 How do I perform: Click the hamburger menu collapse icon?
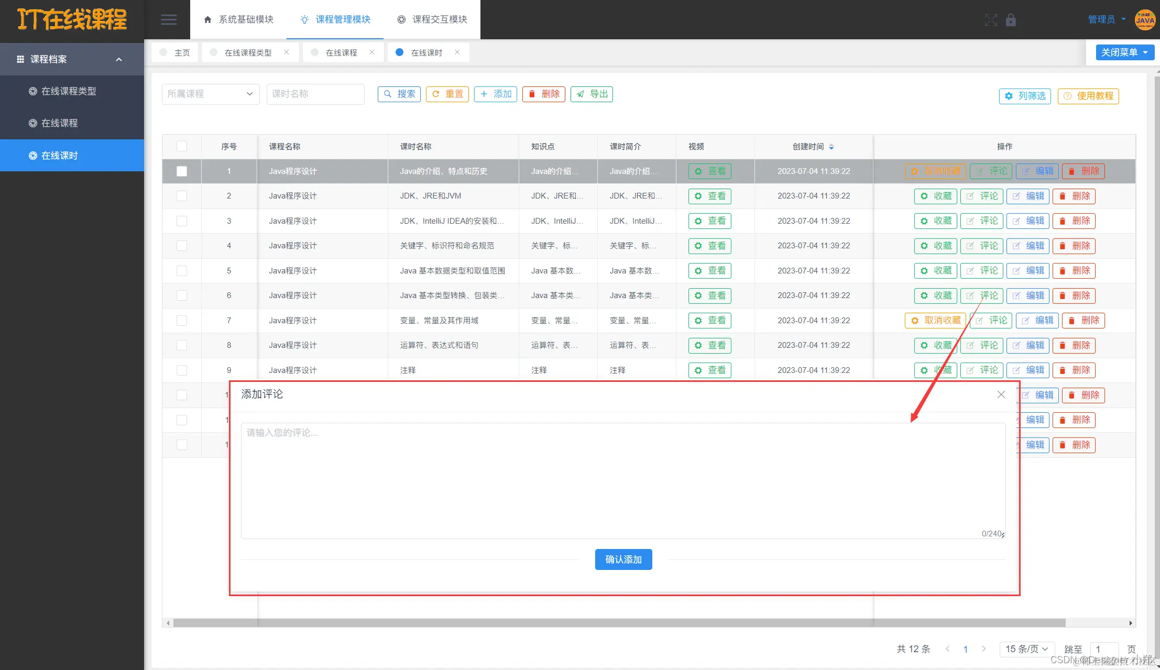coord(168,20)
